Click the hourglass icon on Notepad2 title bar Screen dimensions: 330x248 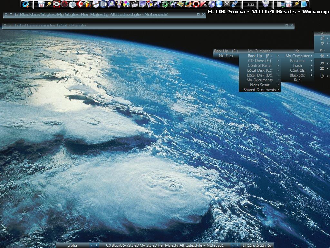(6, 14)
